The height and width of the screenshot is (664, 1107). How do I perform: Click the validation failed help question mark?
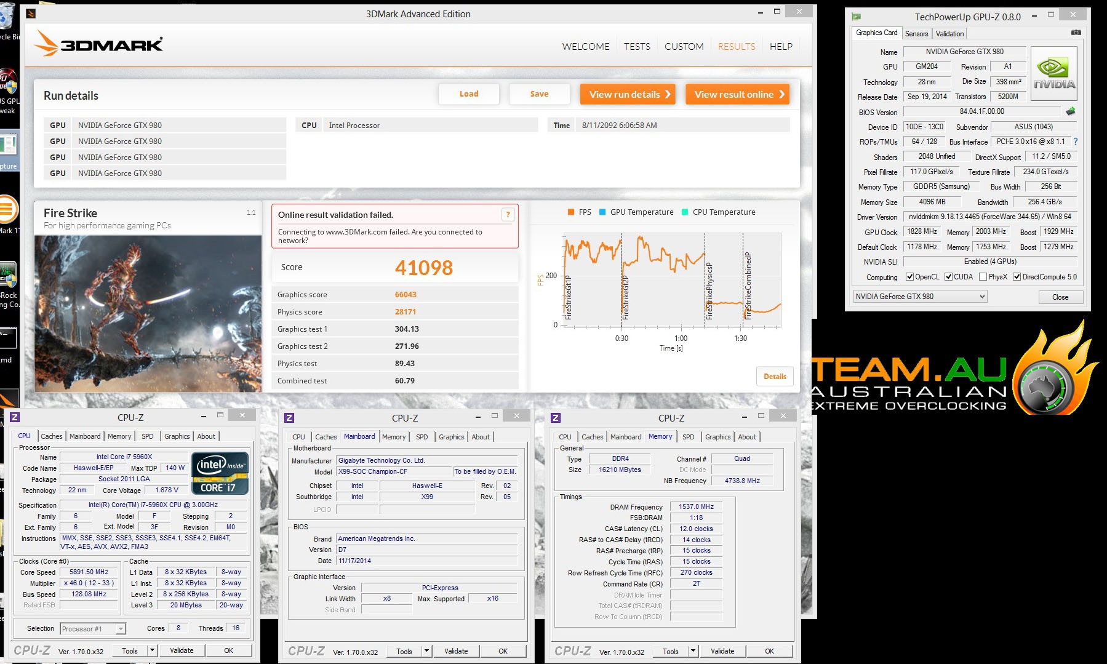coord(508,214)
